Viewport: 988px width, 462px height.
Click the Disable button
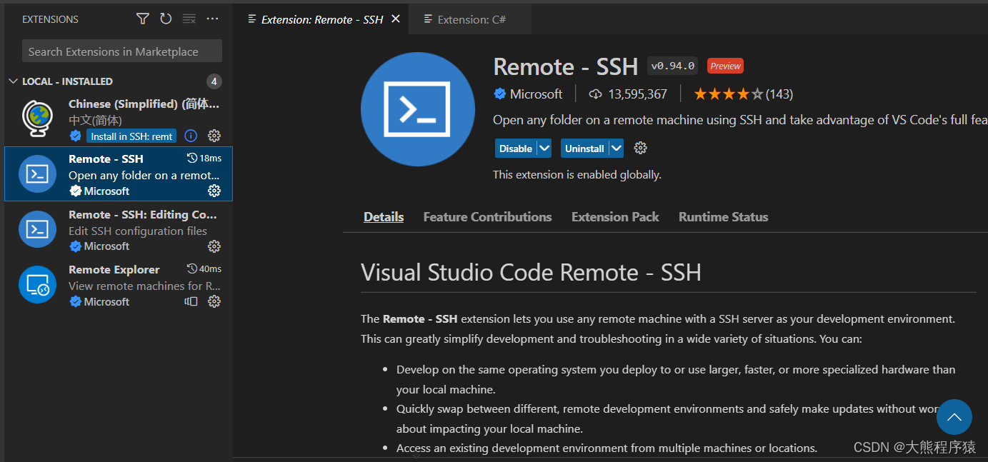(516, 148)
